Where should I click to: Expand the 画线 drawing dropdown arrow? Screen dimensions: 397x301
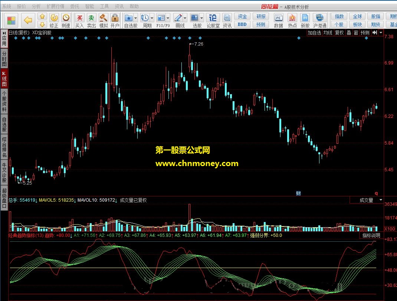pyautogui.click(x=185, y=18)
